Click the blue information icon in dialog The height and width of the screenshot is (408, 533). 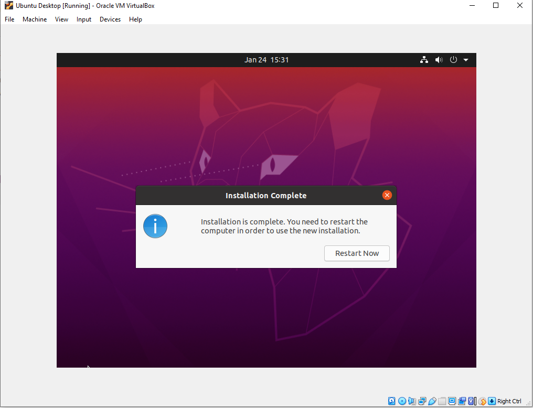pyautogui.click(x=155, y=226)
